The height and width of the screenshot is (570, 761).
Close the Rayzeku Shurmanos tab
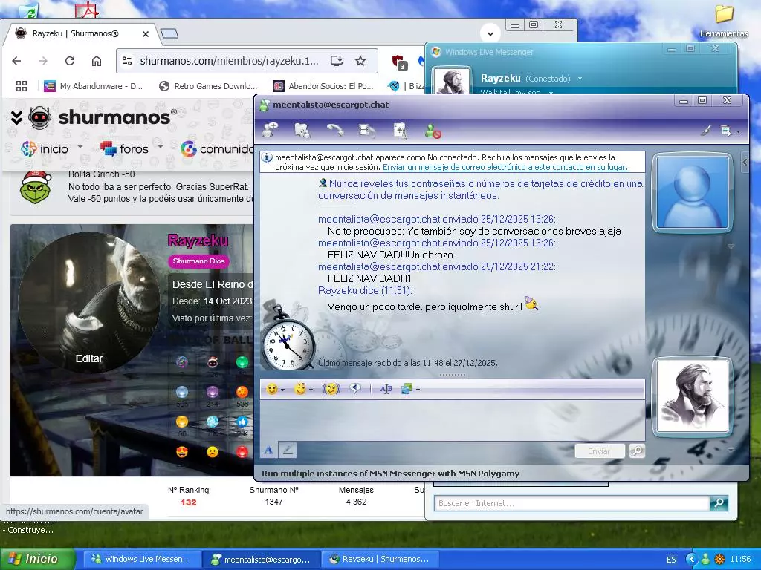pos(146,34)
